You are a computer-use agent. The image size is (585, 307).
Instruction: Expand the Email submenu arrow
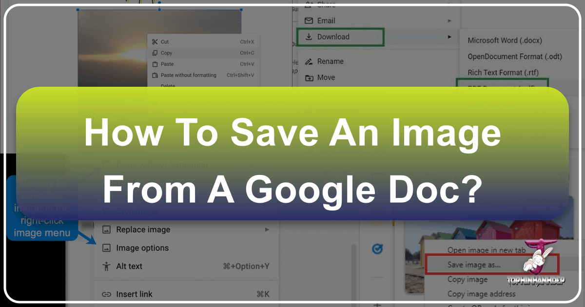tap(448, 21)
